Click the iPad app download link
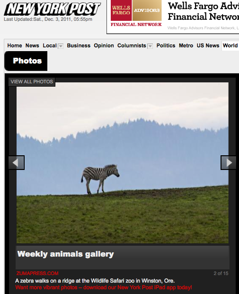This screenshot has height=294, width=239. pyautogui.click(x=104, y=287)
